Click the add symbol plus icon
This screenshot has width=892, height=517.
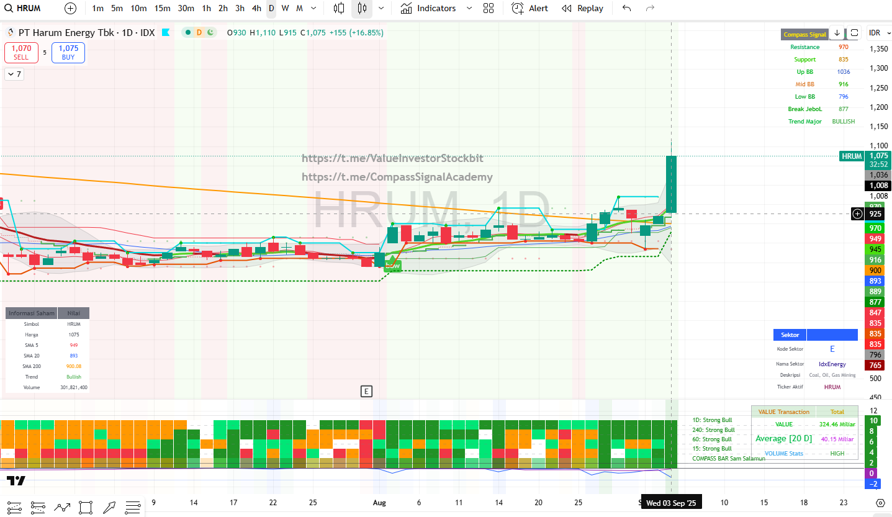[x=70, y=8]
